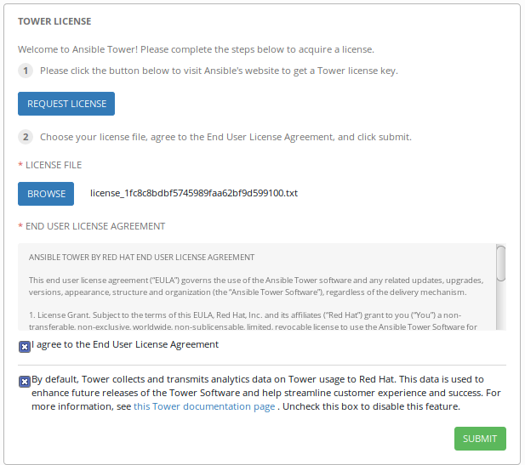
Task: Click the EULA text box scrollbar thumb
Action: pyautogui.click(x=501, y=264)
